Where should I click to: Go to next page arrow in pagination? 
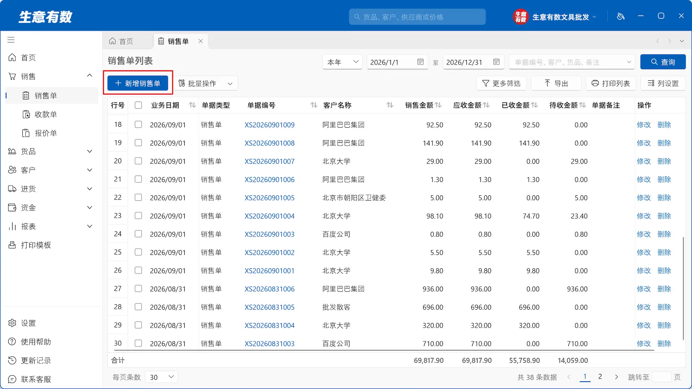(616, 377)
